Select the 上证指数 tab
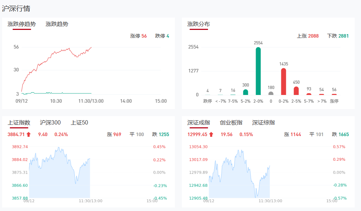 (x=19, y=123)
